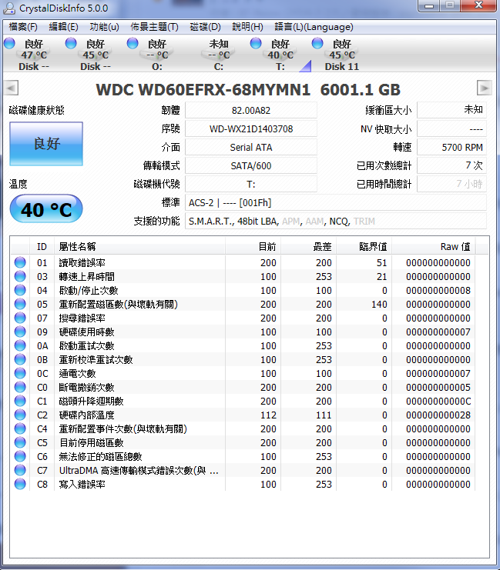This screenshot has height=570, width=500.
Task: Select the 讀取錯誤率 attribute name
Action: 82,263
